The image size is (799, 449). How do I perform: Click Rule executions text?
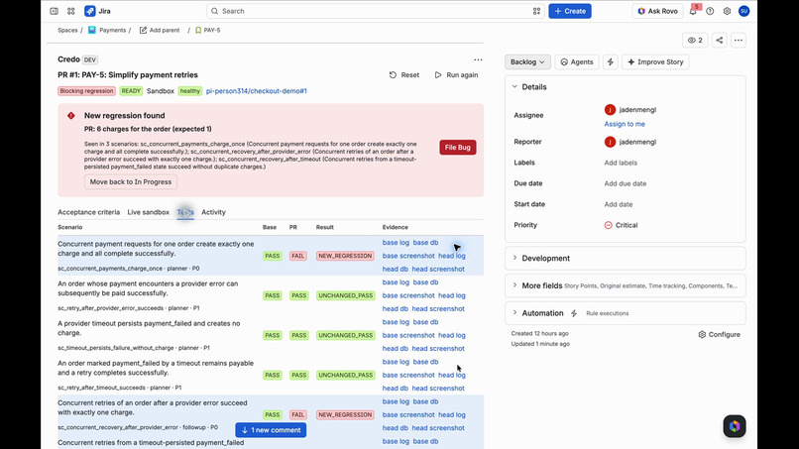[608, 313]
